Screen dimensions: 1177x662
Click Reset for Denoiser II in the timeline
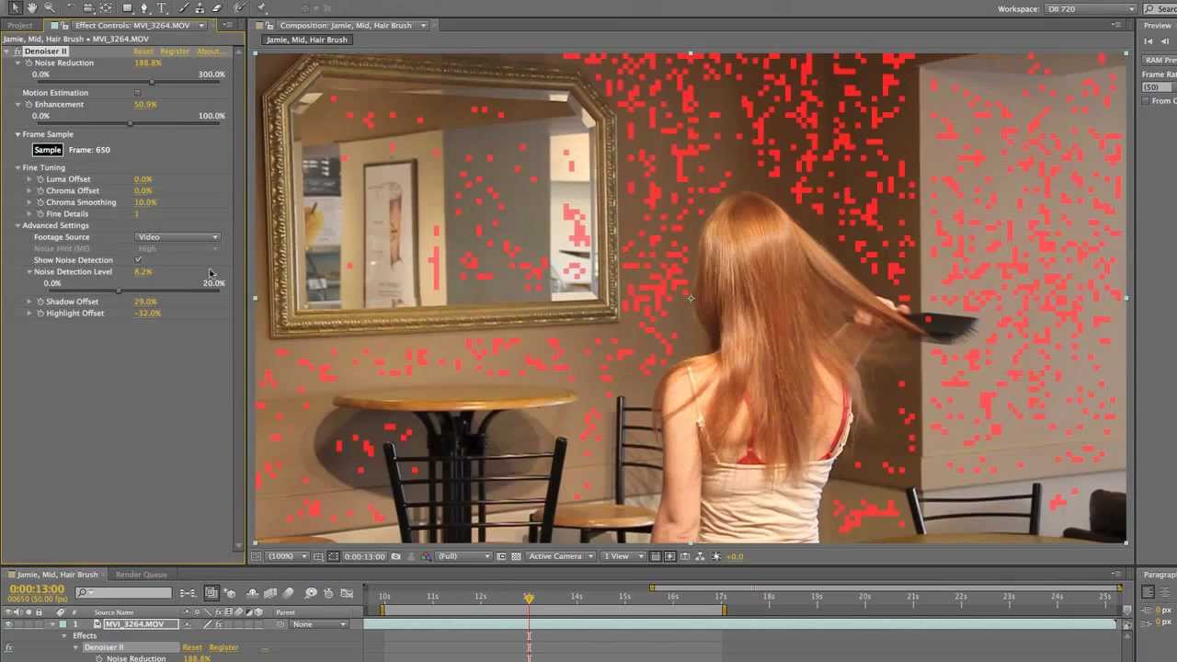coord(192,647)
